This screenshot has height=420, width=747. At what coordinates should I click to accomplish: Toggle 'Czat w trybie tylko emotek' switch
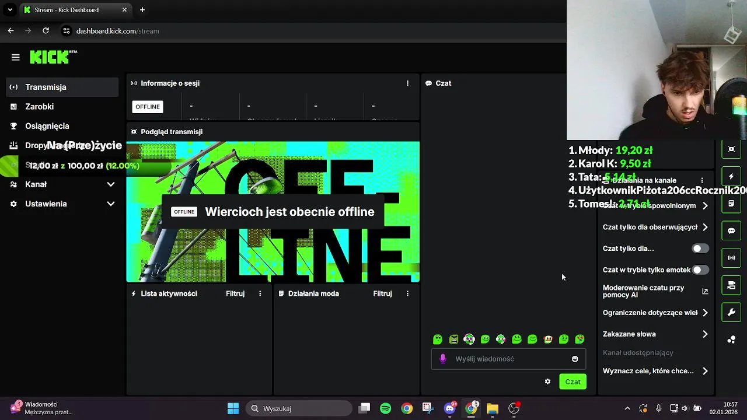700,270
